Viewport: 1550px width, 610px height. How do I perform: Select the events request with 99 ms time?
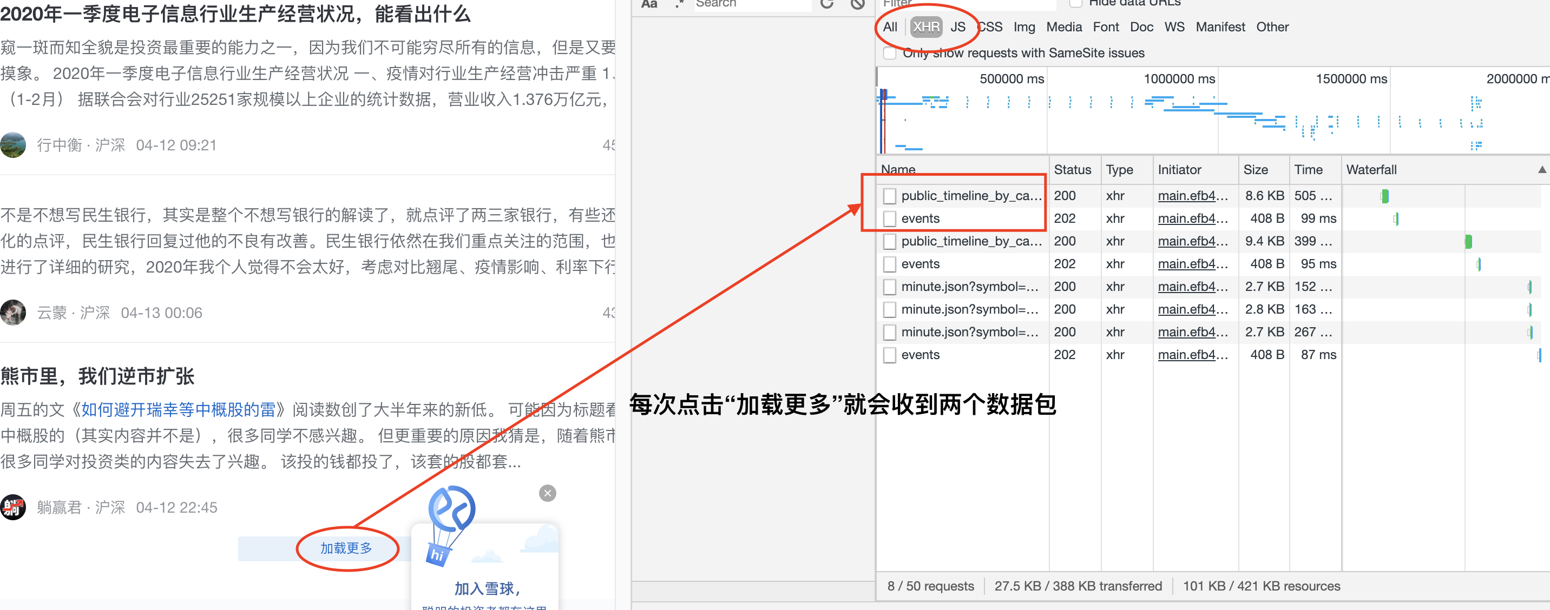tap(920, 219)
